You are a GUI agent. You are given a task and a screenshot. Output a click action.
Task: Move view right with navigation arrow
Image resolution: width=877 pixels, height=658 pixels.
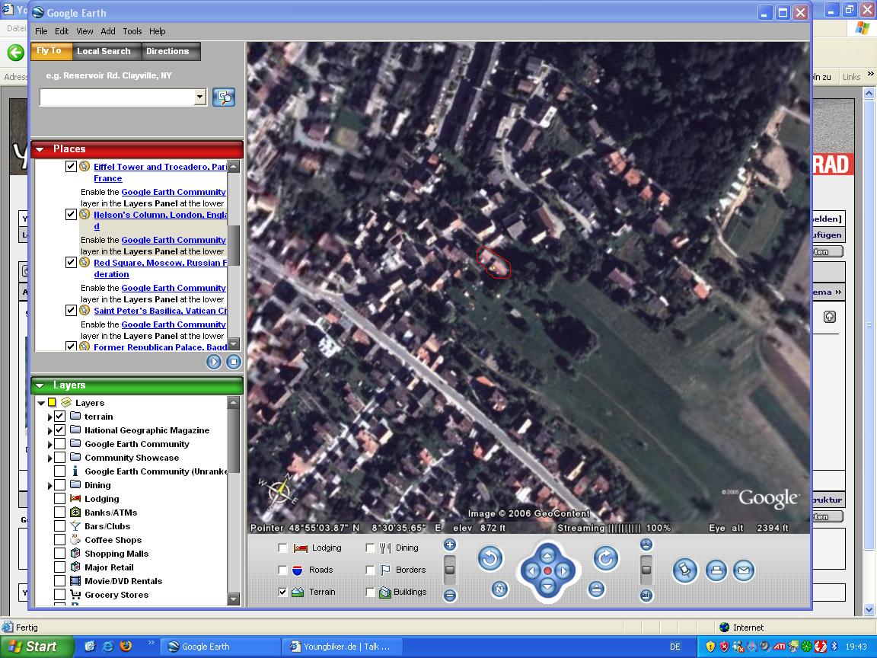click(564, 570)
